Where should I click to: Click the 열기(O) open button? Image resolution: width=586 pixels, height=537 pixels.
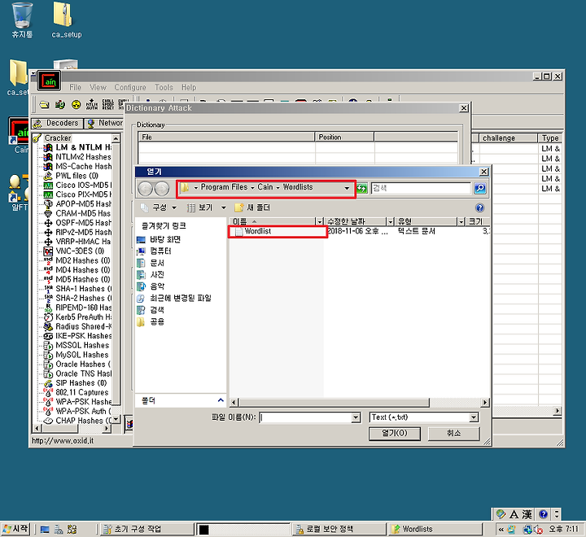click(x=395, y=434)
